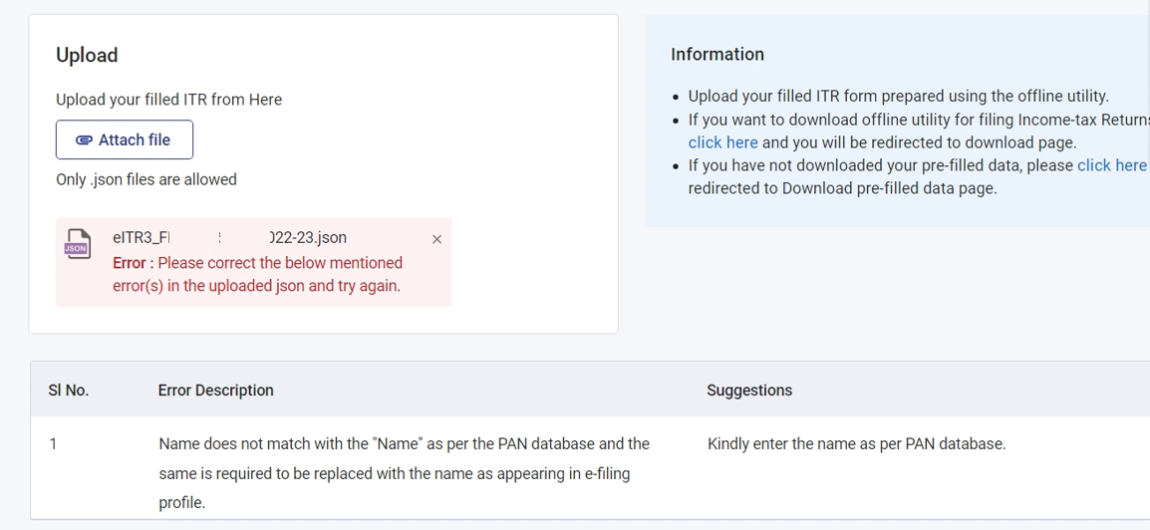Click the Attach file button
The height and width of the screenshot is (530, 1150).
tap(124, 140)
